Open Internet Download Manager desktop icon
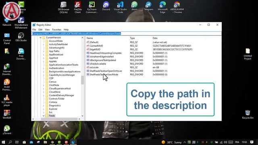258x145 pixels. 7,69
